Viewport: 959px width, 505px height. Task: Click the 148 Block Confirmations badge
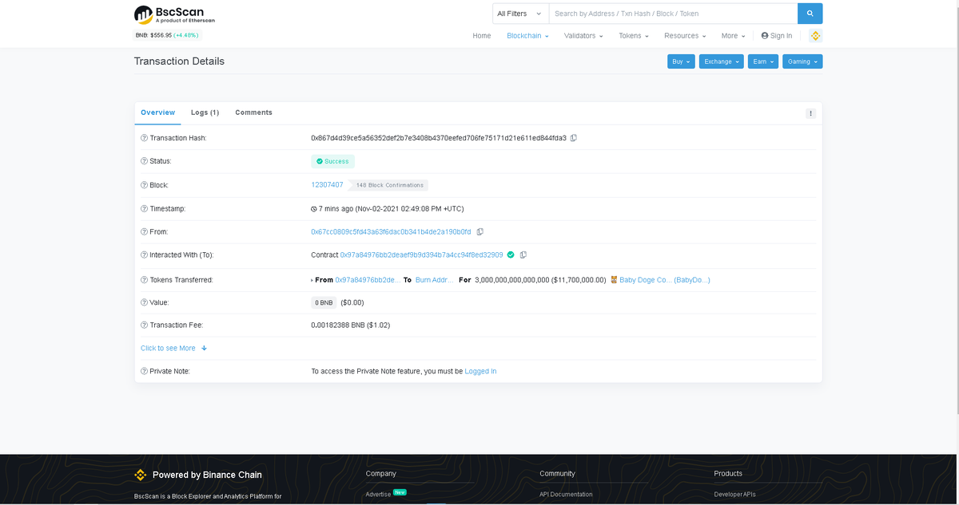389,185
